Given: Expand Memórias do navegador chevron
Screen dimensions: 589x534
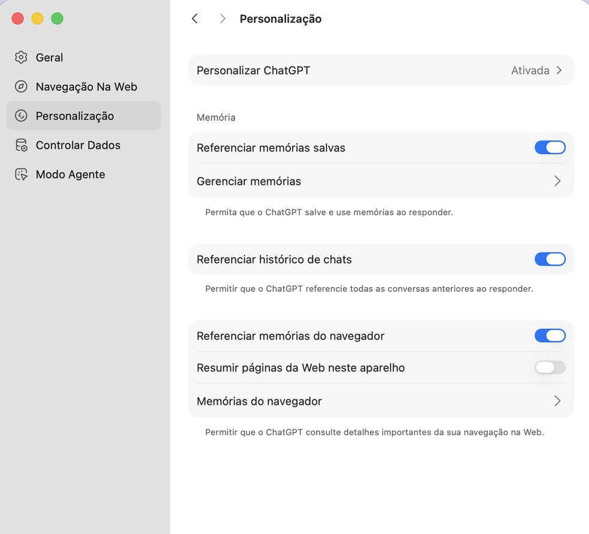Looking at the screenshot, I should (557, 401).
